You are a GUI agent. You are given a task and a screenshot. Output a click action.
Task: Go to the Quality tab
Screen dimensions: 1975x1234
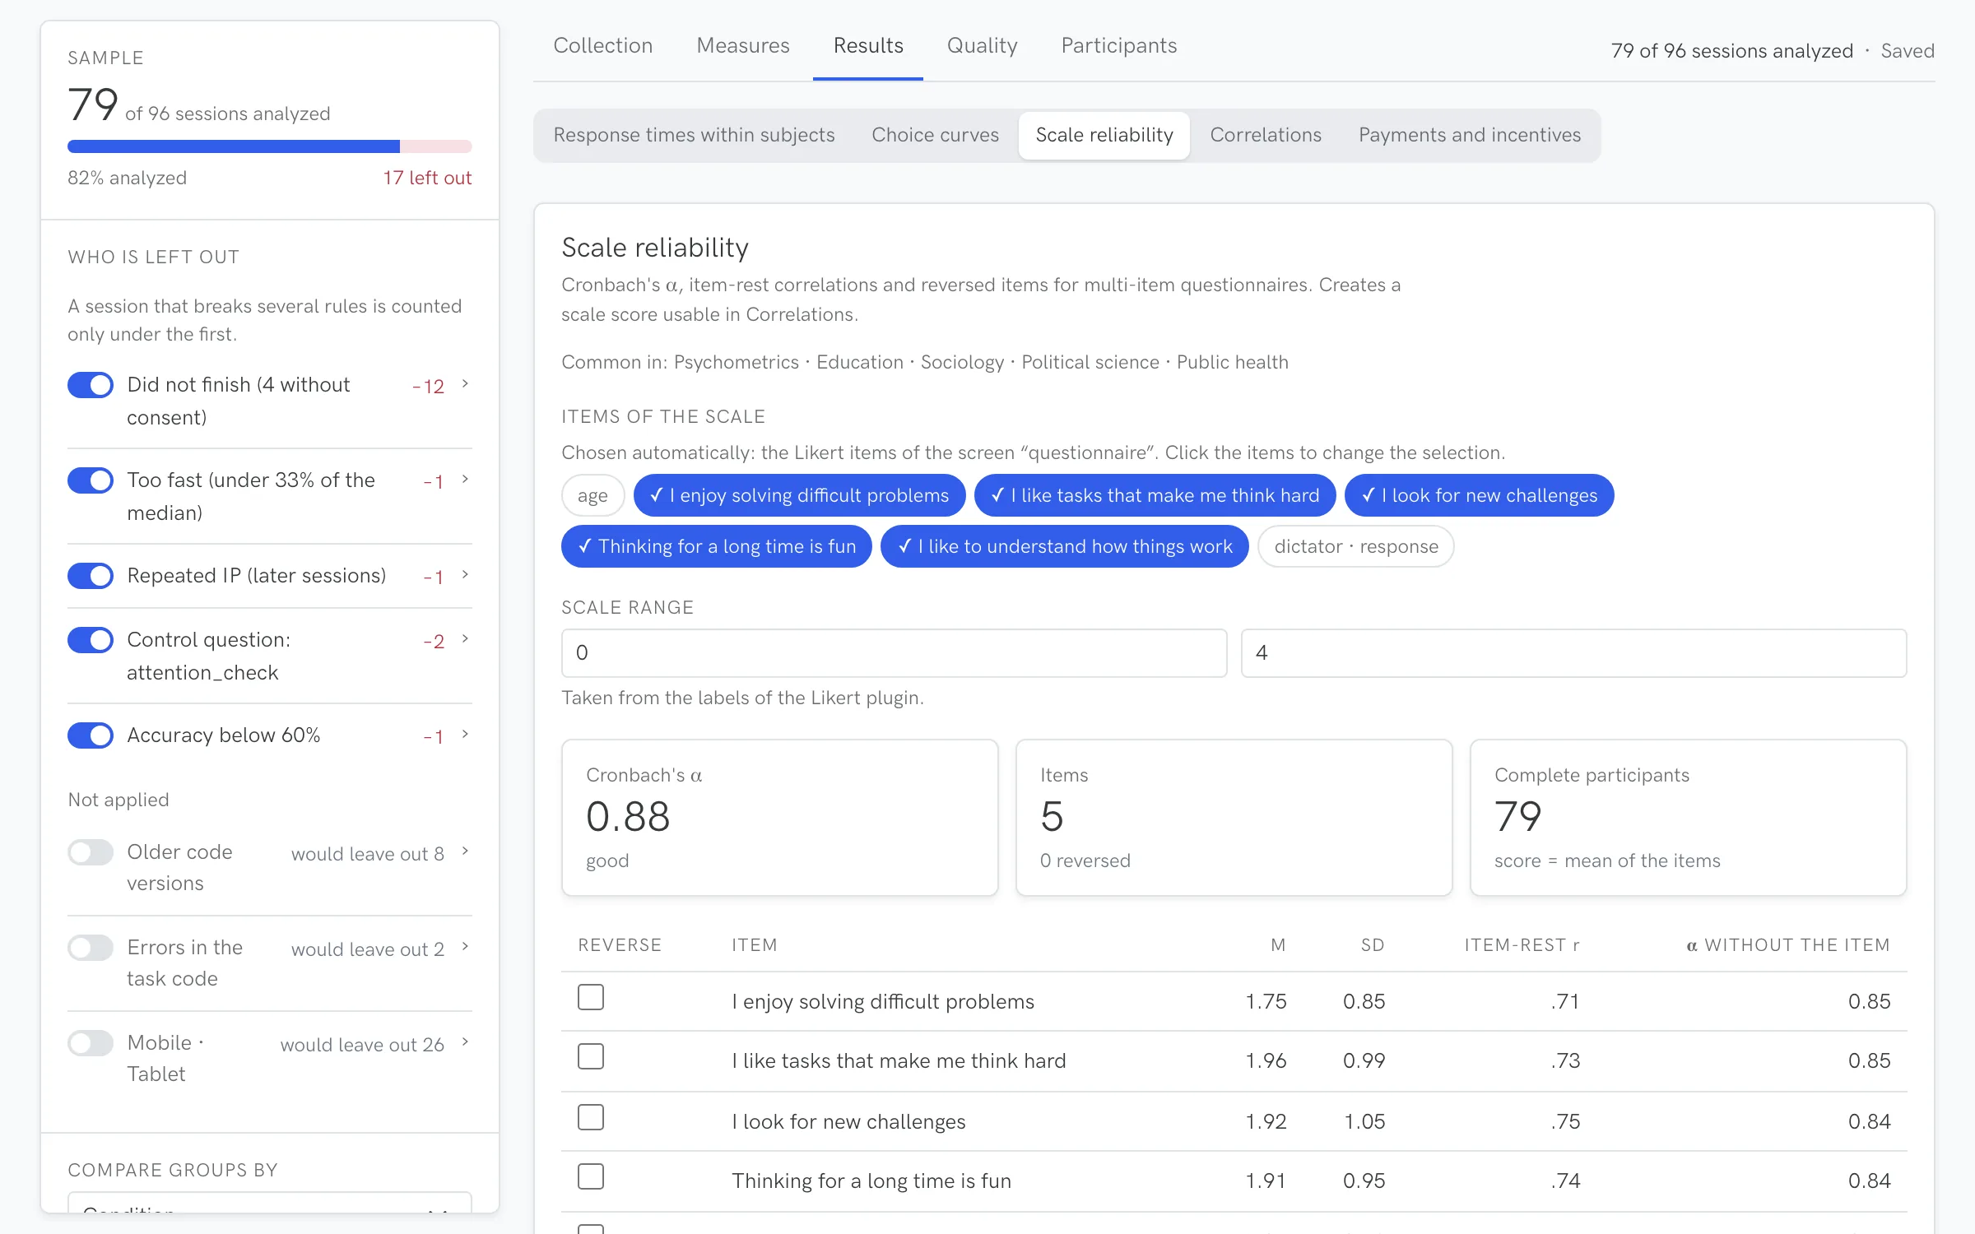983,46
